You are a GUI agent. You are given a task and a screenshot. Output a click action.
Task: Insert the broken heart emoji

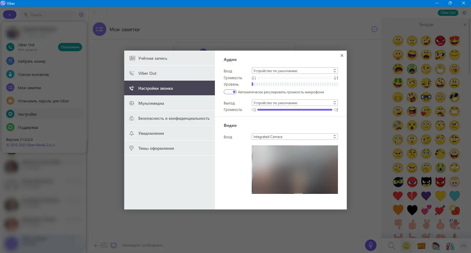tap(412, 196)
